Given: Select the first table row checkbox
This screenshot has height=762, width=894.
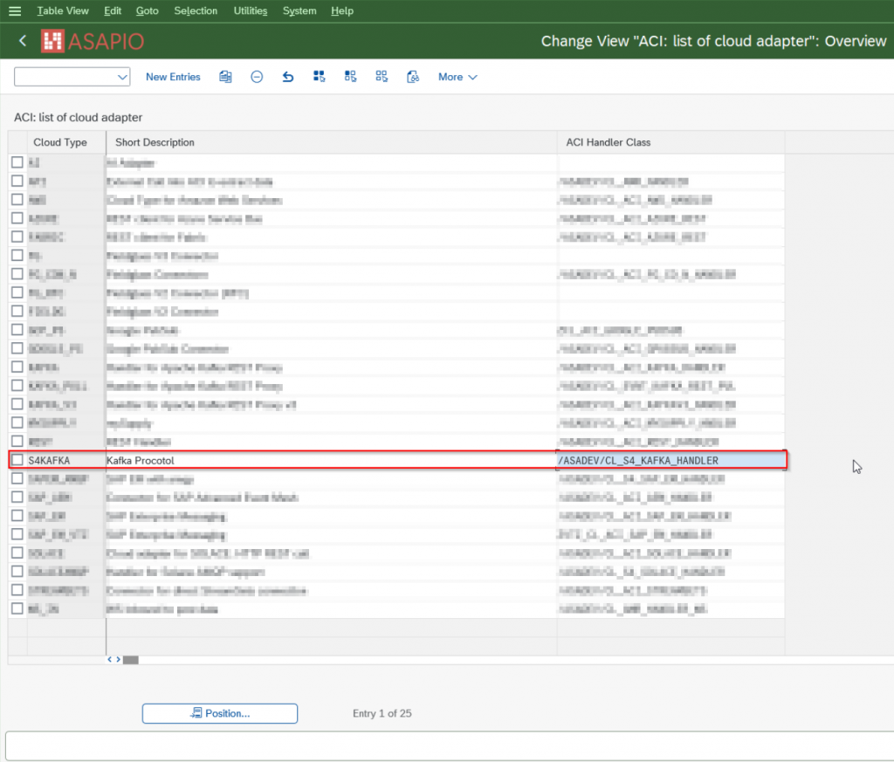Looking at the screenshot, I should (17, 162).
